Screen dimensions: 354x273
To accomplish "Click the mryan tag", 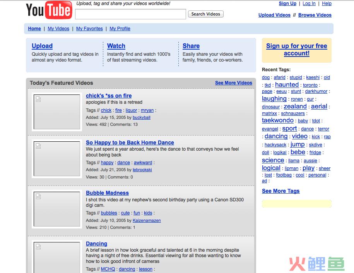I will 147,110.
